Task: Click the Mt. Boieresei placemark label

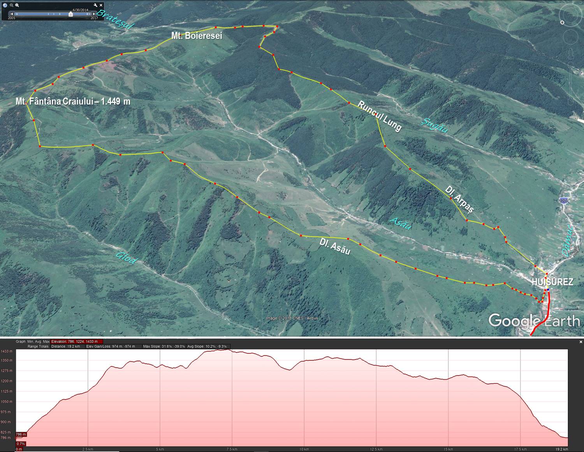Action: point(197,36)
